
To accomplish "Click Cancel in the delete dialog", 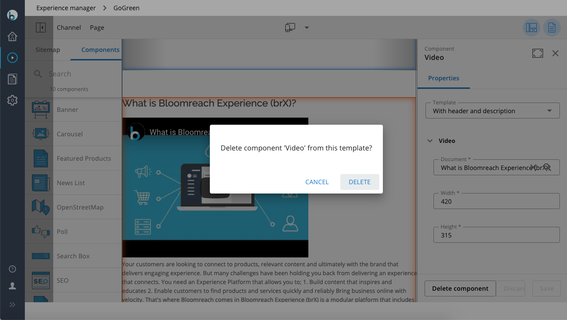I will (x=317, y=182).
